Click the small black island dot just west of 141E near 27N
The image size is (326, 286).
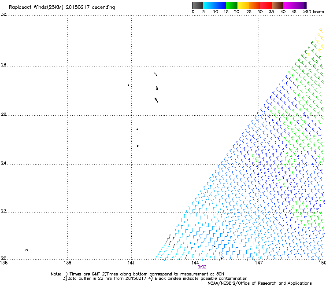coord(129,85)
